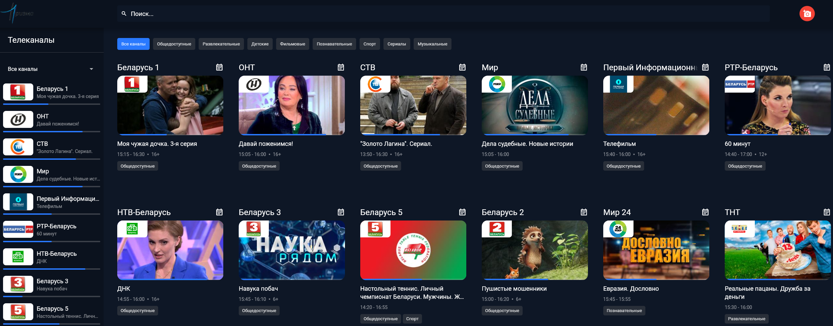Select the Познавательные filter tab
This screenshot has width=833, height=326.
(x=334, y=44)
